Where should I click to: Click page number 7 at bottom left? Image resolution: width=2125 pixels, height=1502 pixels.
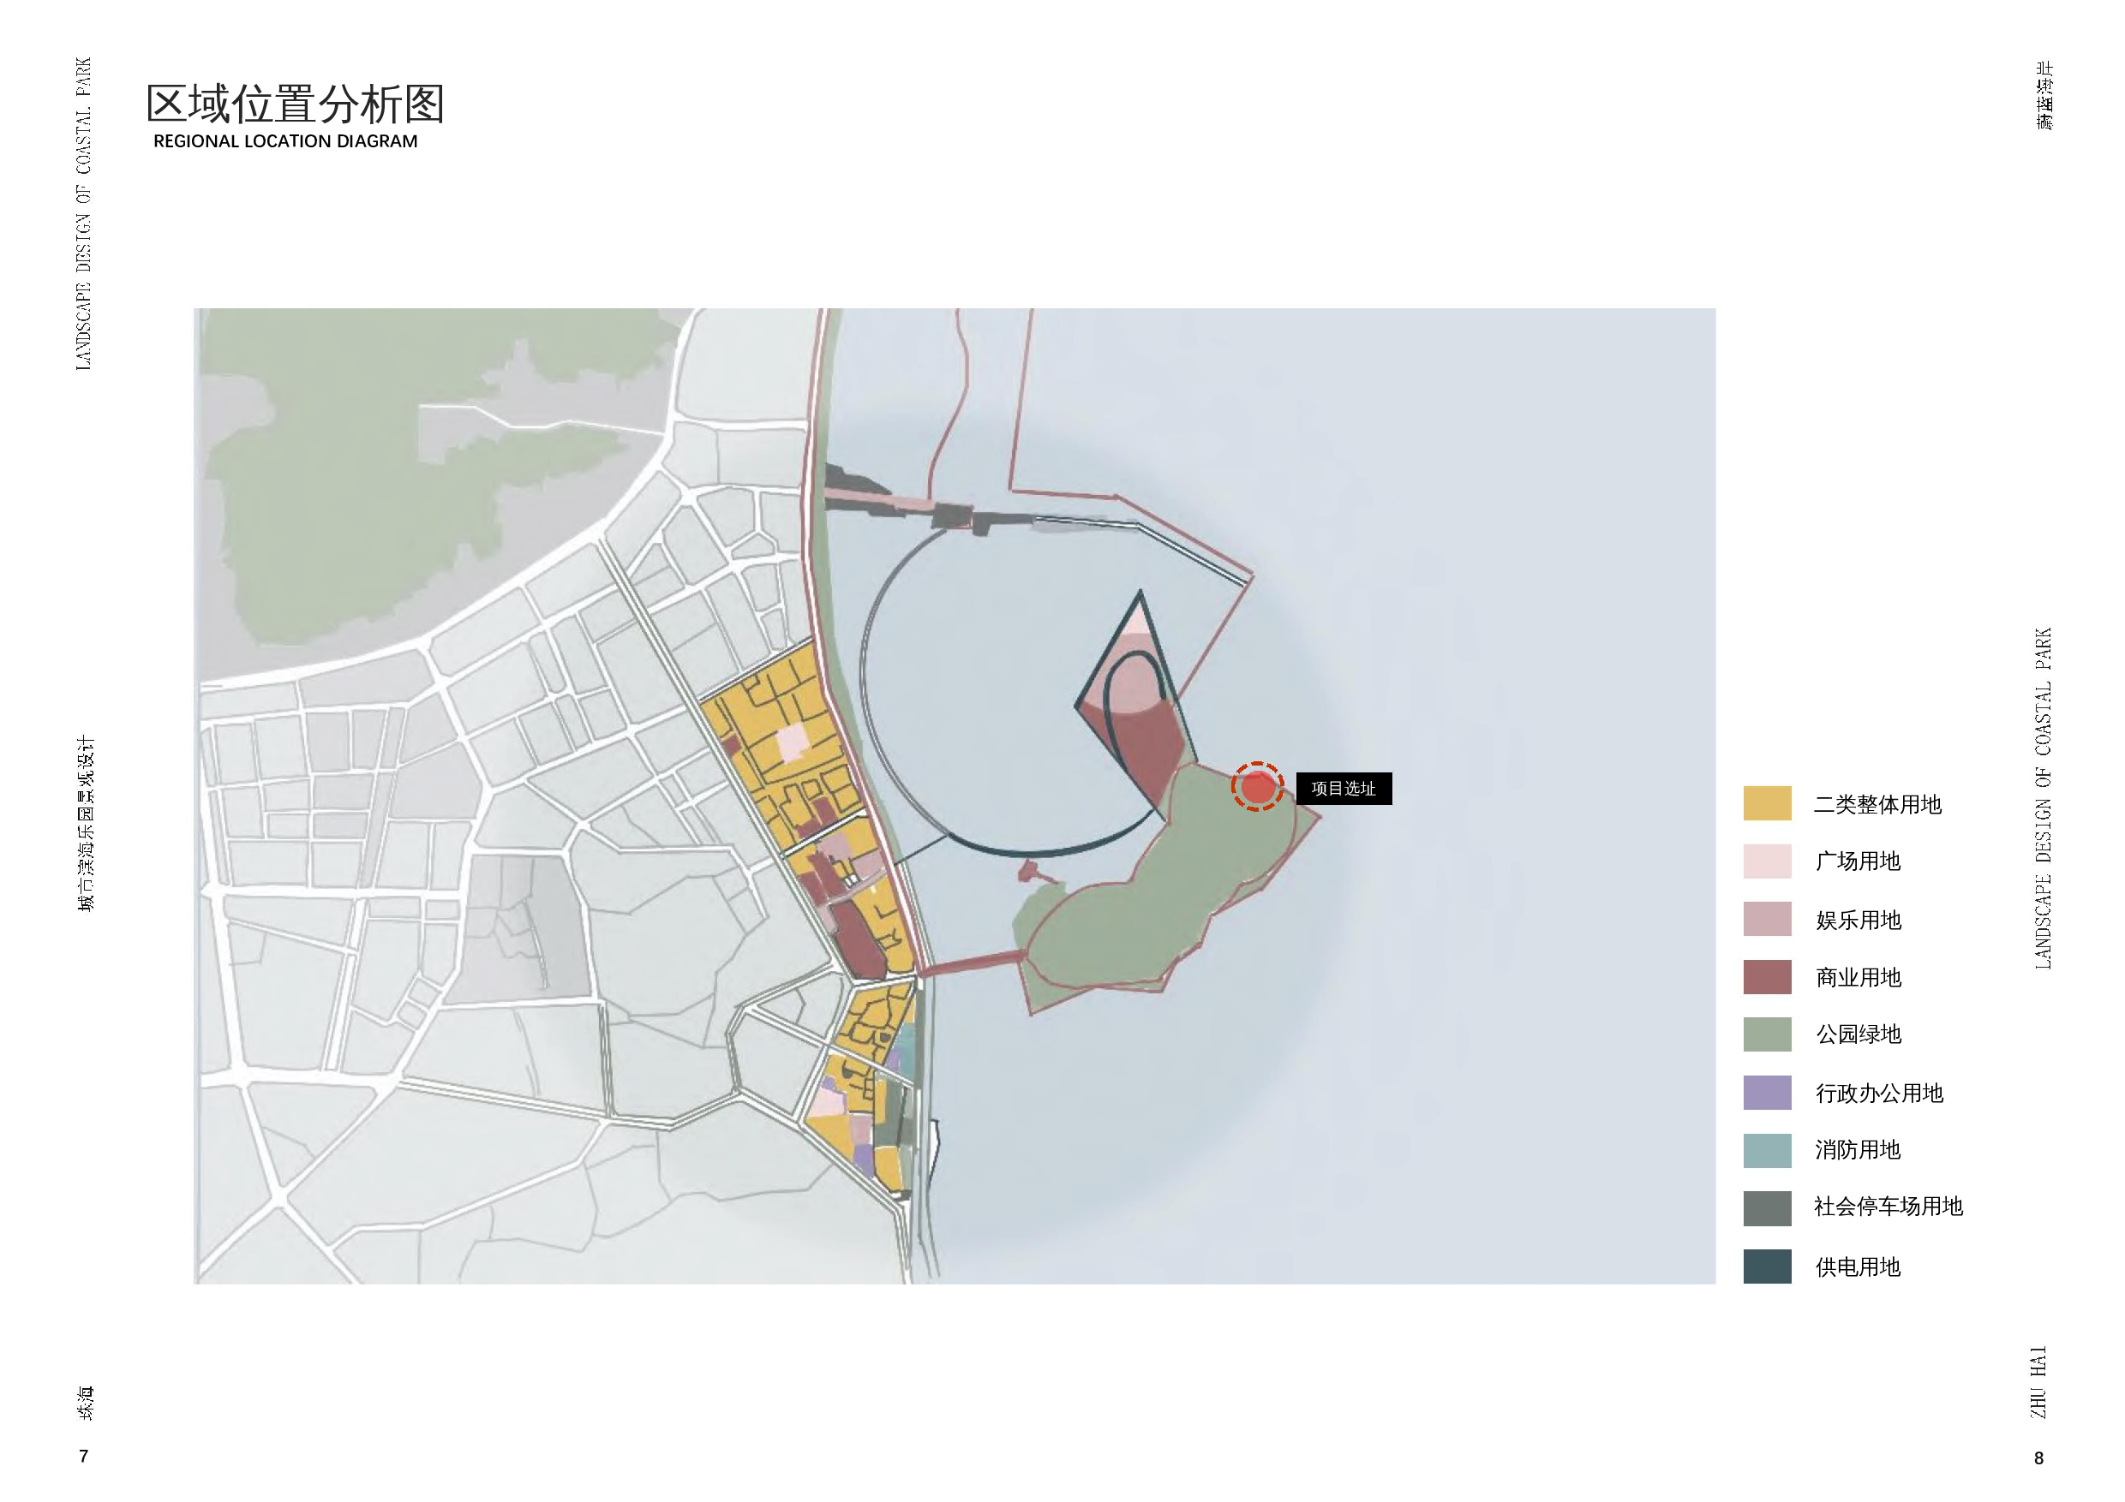[83, 1457]
